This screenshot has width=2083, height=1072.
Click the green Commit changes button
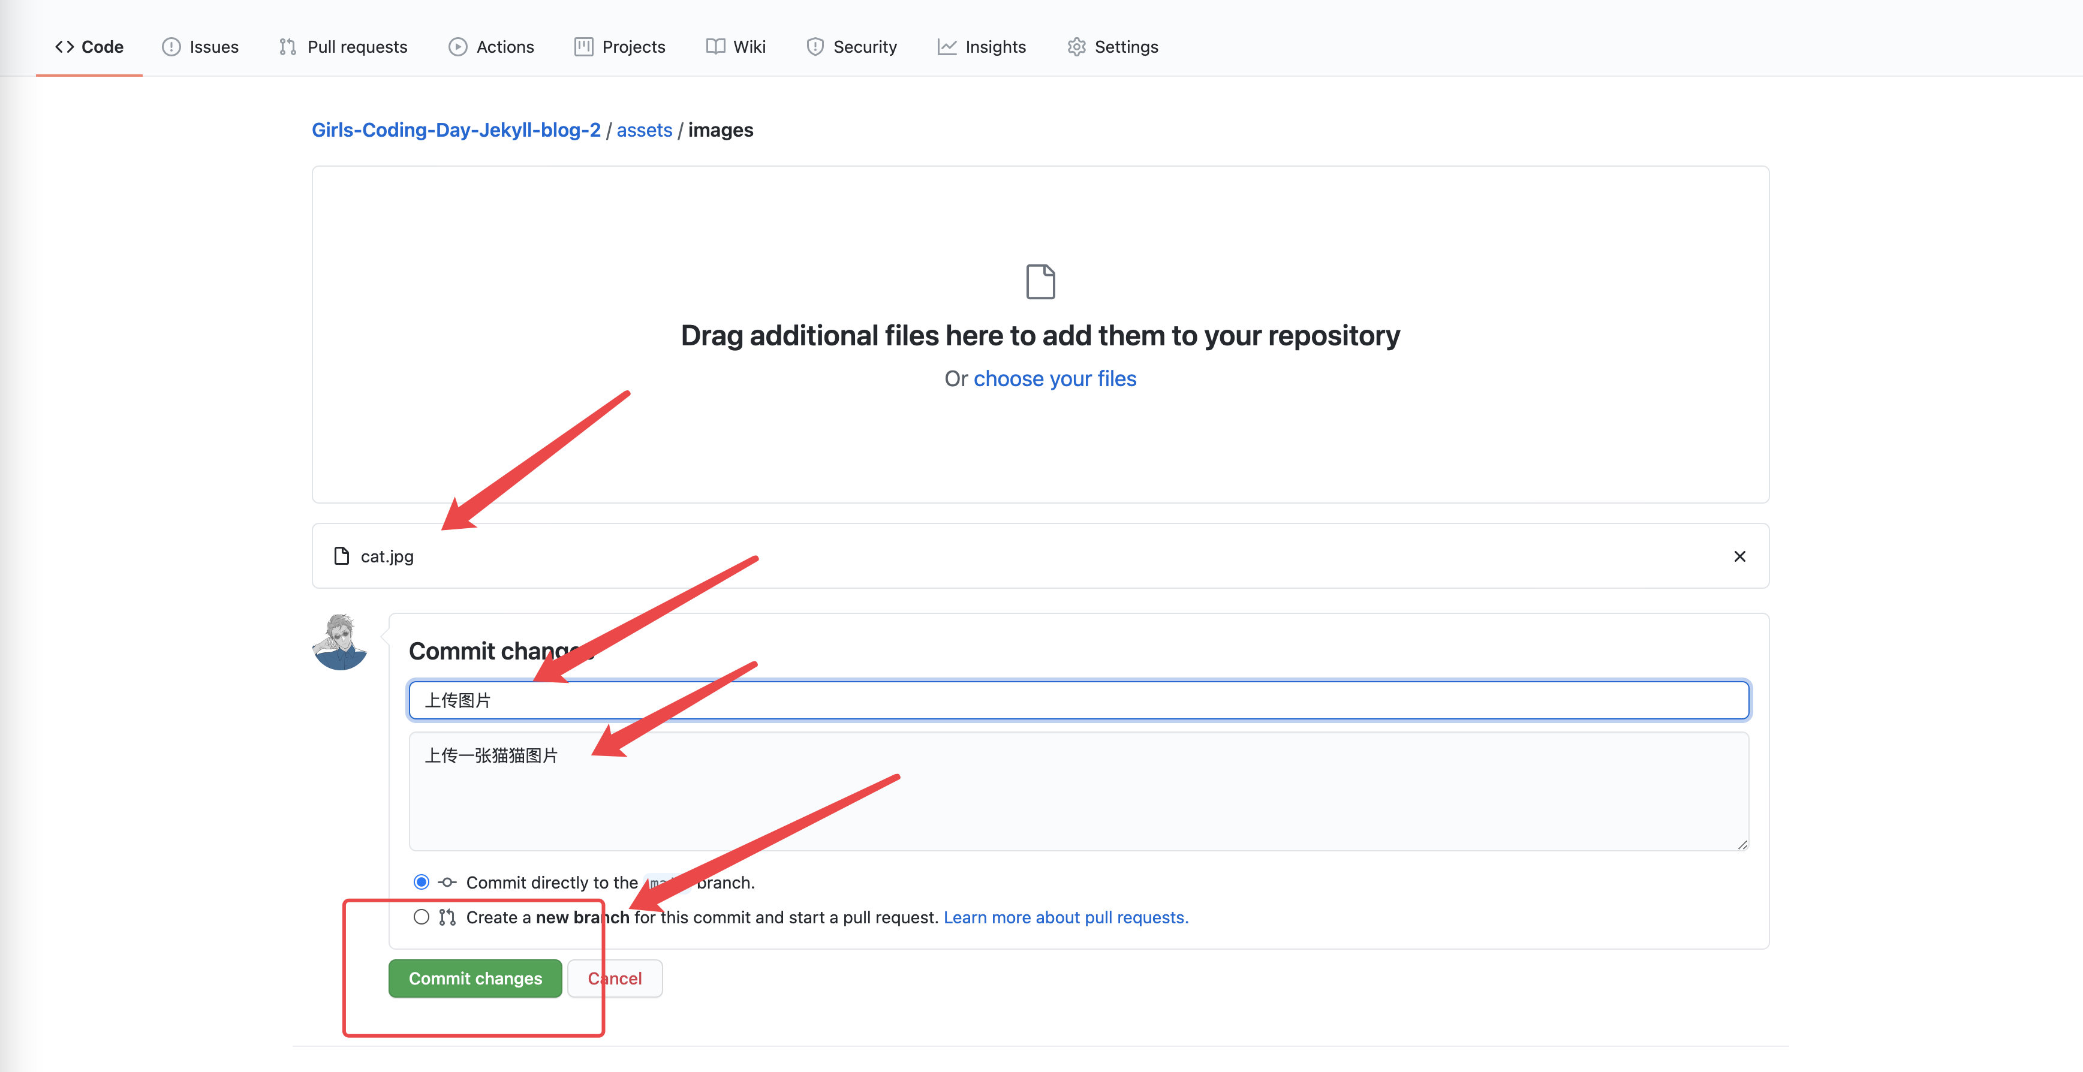(475, 978)
